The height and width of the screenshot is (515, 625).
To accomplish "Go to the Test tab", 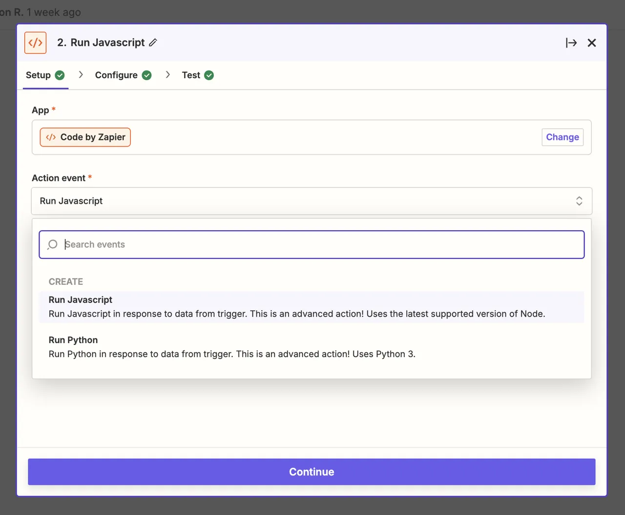I will 198,75.
